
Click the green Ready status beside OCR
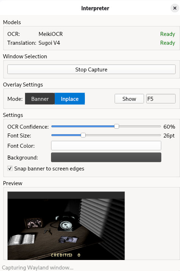click(x=168, y=34)
